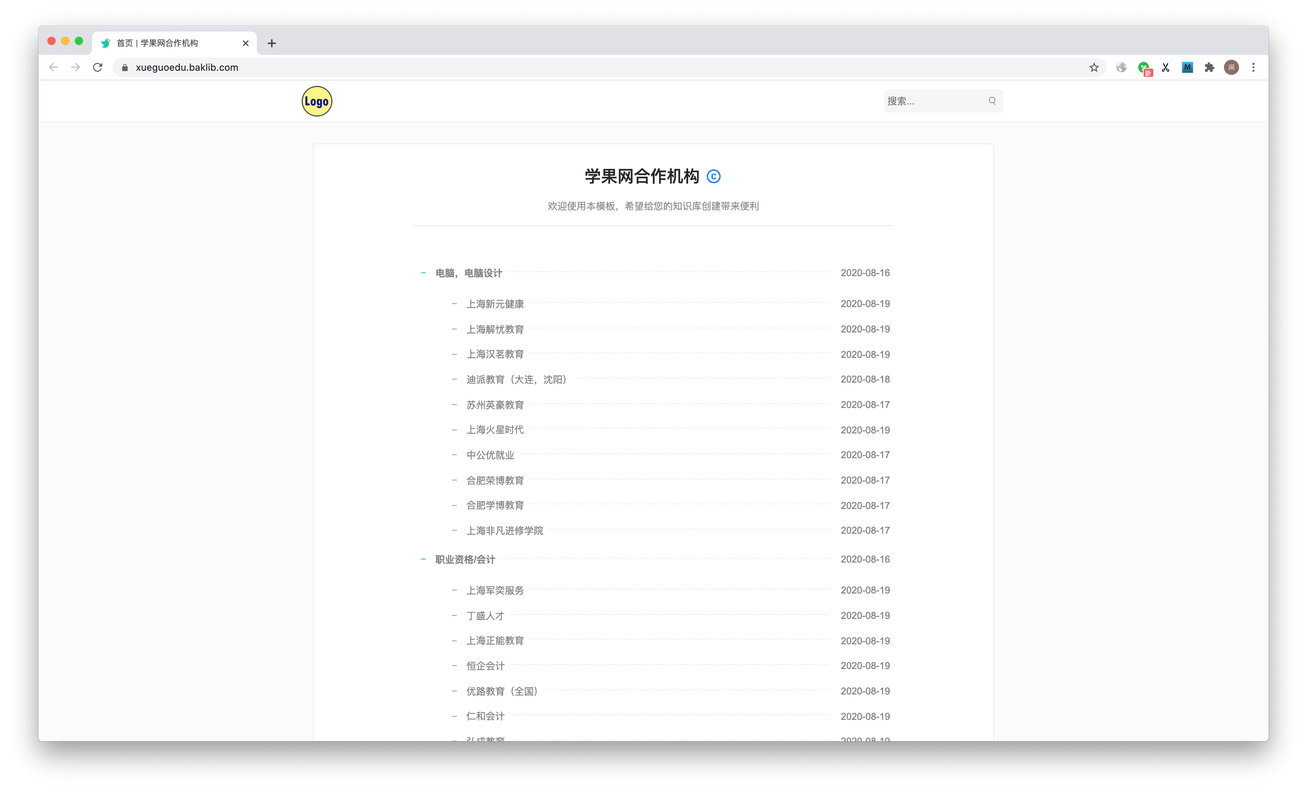Screen dimensions: 1307x792
Task: Collapse the 职业资格/会计 category
Action: [x=423, y=559]
